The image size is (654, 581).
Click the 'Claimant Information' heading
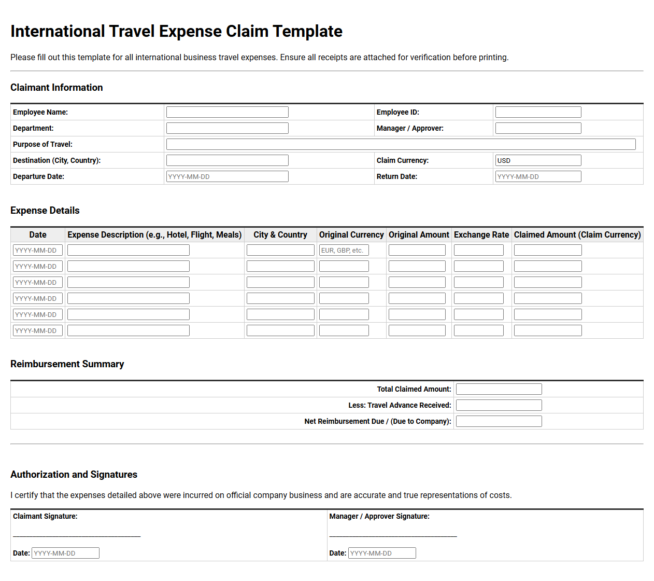point(56,87)
